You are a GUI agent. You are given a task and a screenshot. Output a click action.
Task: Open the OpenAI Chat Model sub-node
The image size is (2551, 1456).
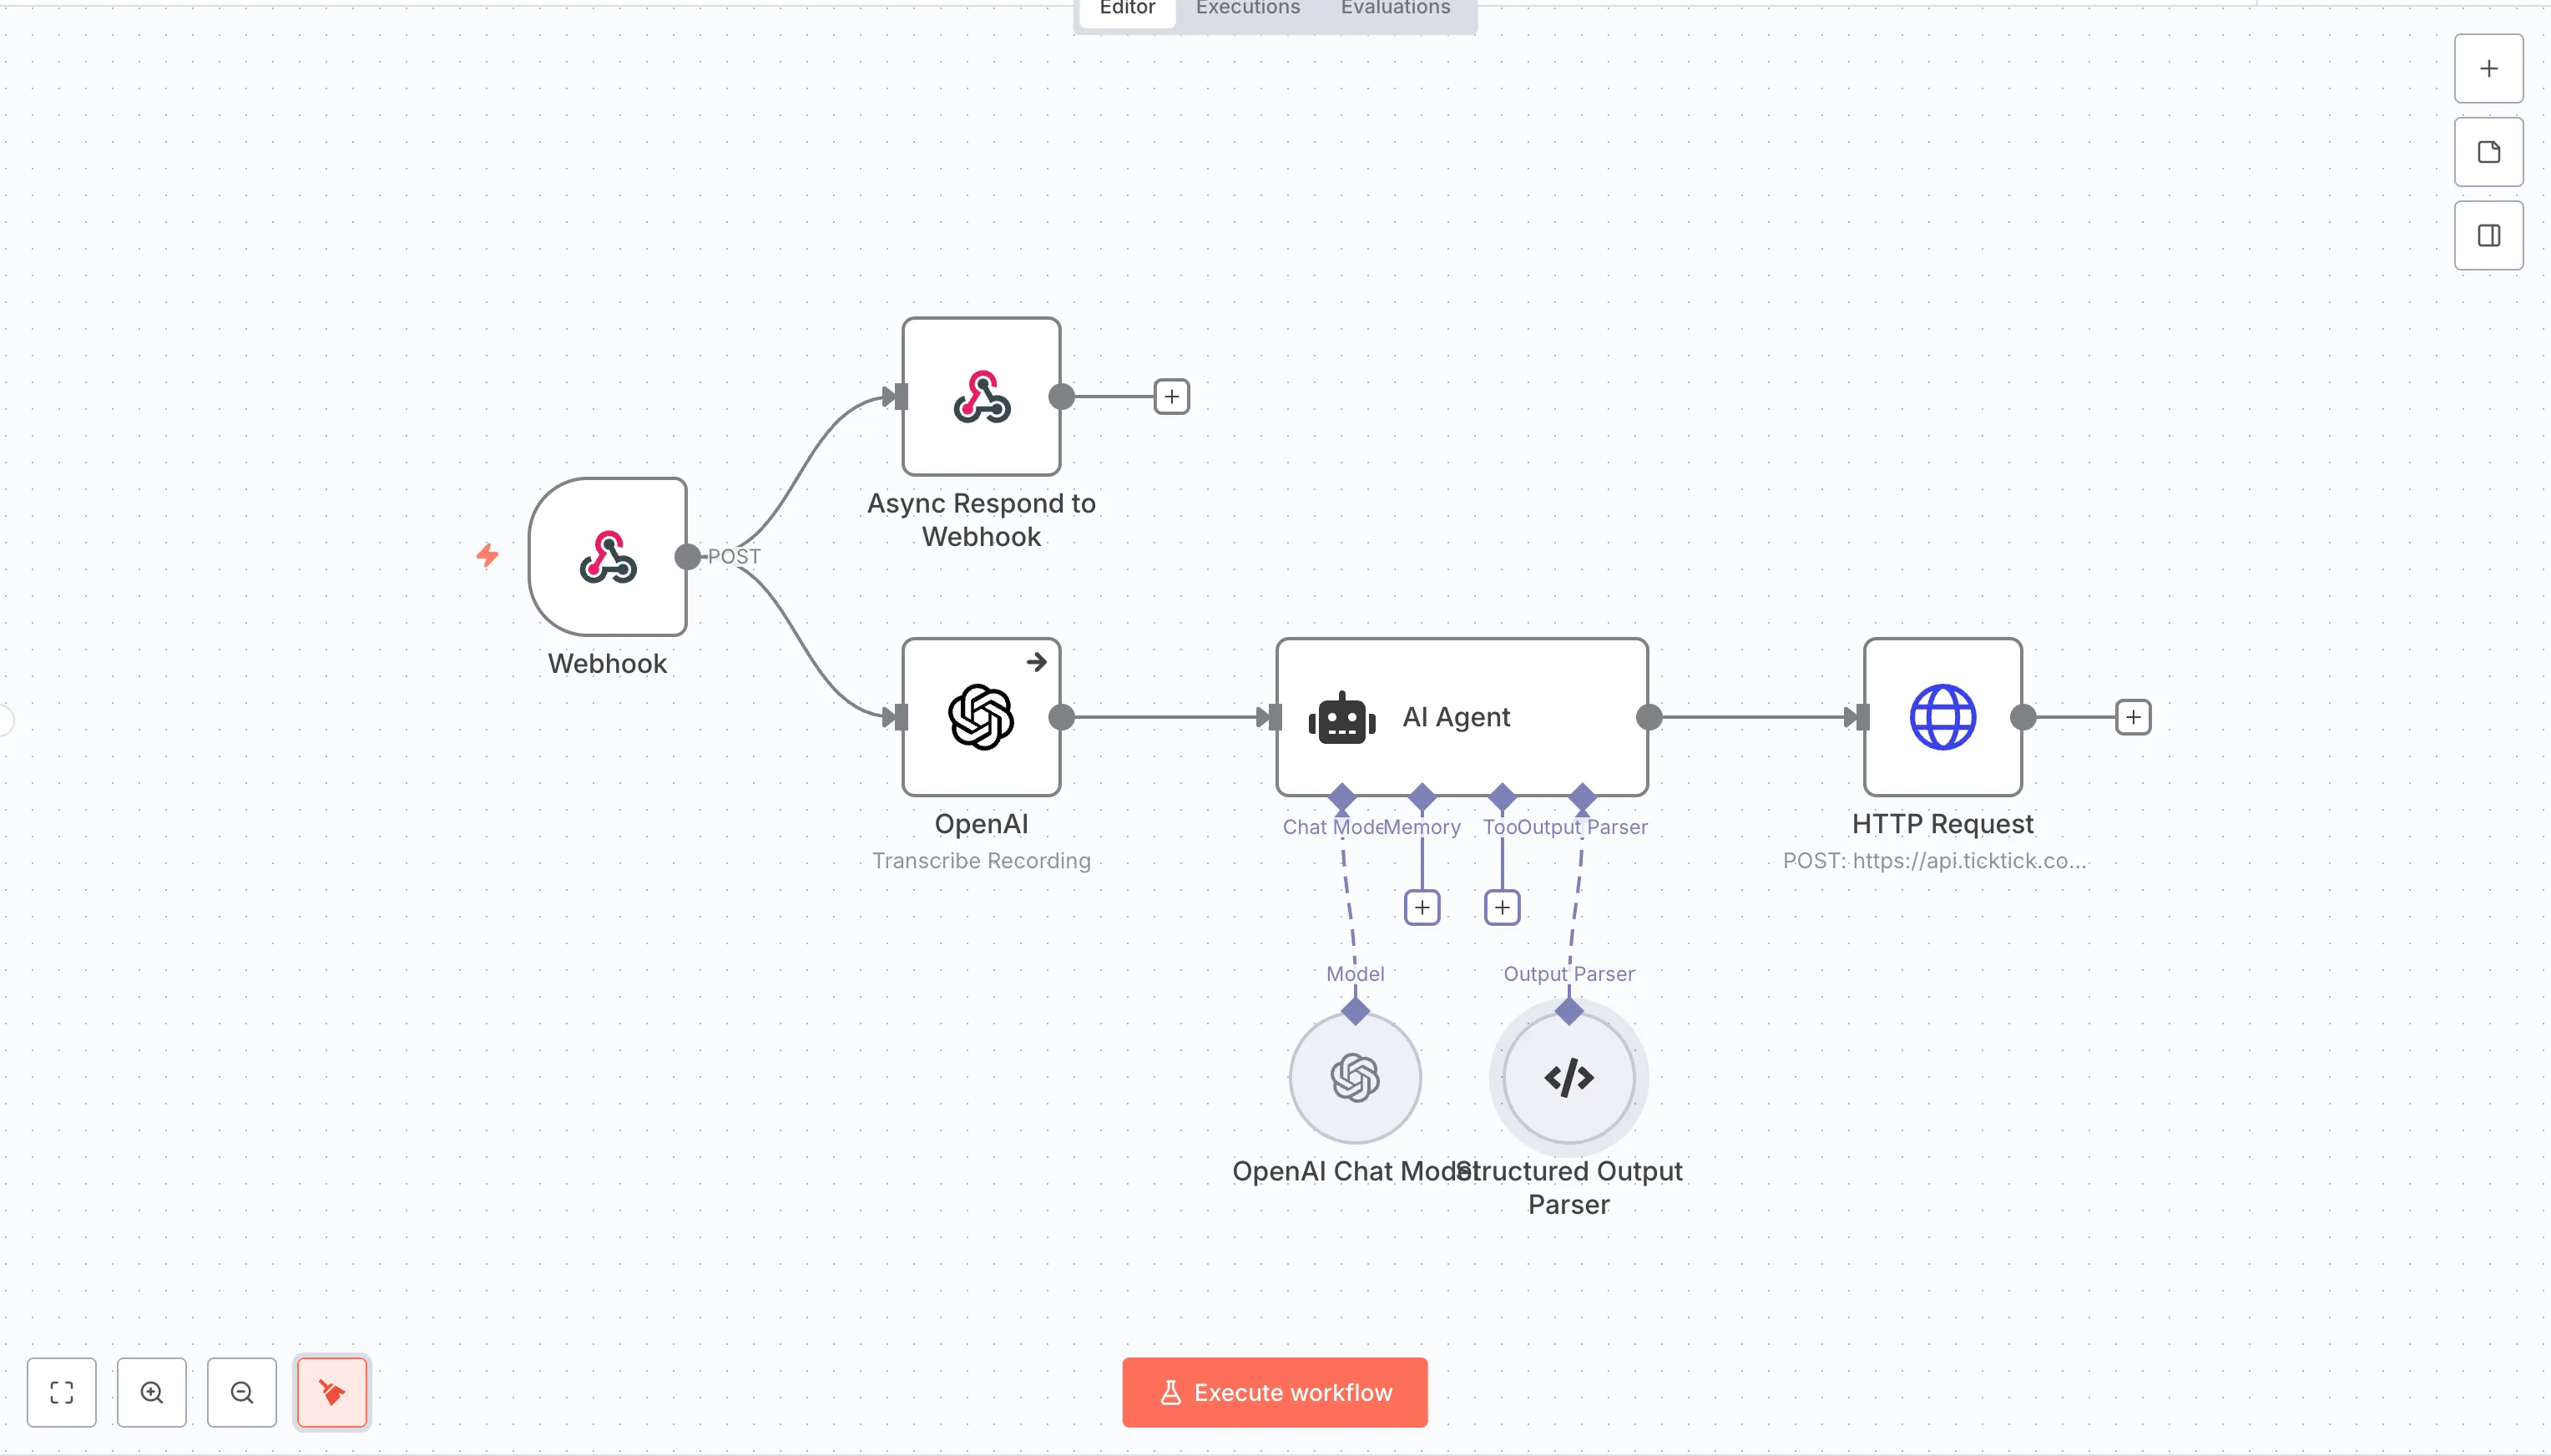1355,1078
